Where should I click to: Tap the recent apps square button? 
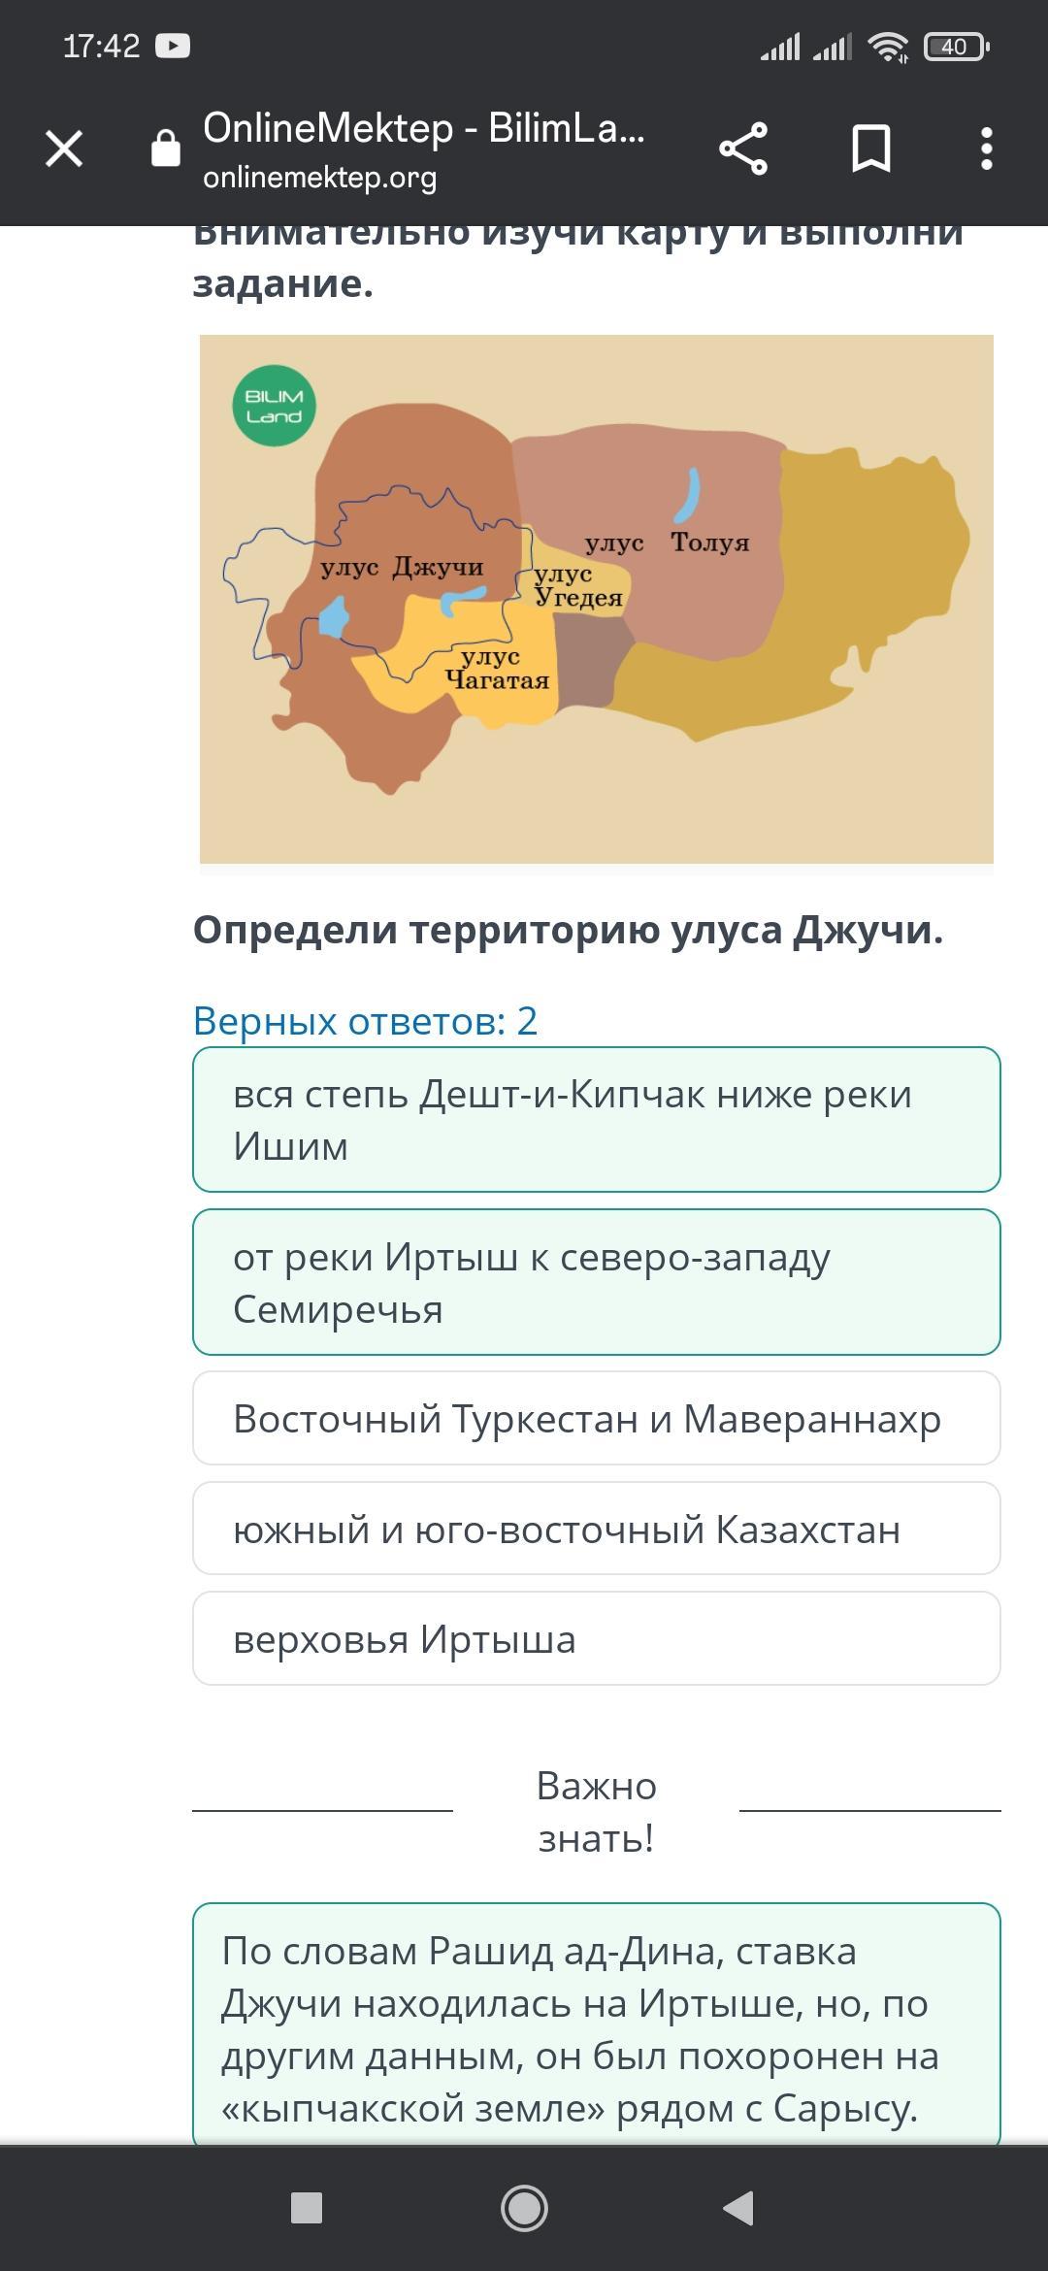tap(307, 2208)
